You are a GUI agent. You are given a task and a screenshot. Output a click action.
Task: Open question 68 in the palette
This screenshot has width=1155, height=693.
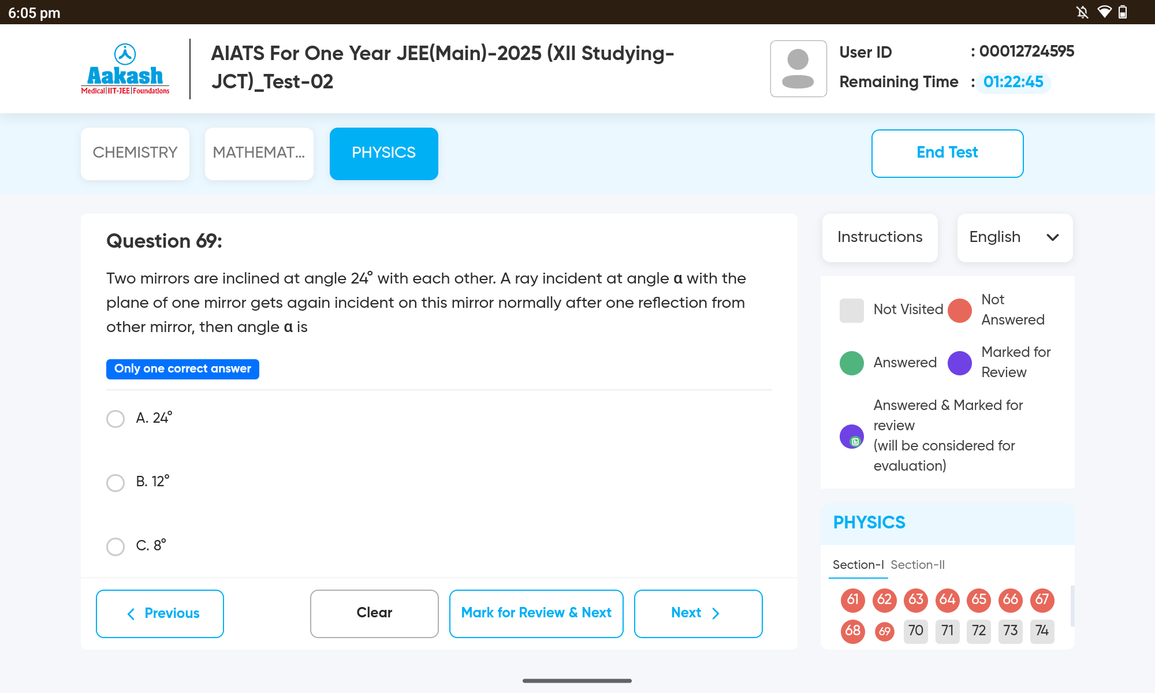[853, 631]
